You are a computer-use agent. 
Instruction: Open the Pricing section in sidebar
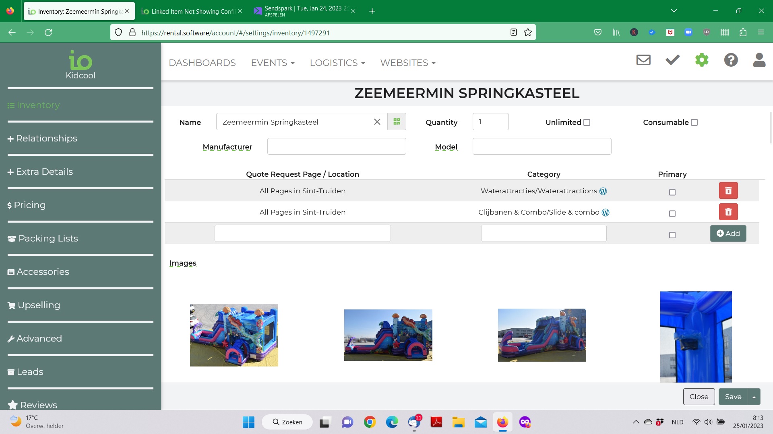(x=29, y=205)
